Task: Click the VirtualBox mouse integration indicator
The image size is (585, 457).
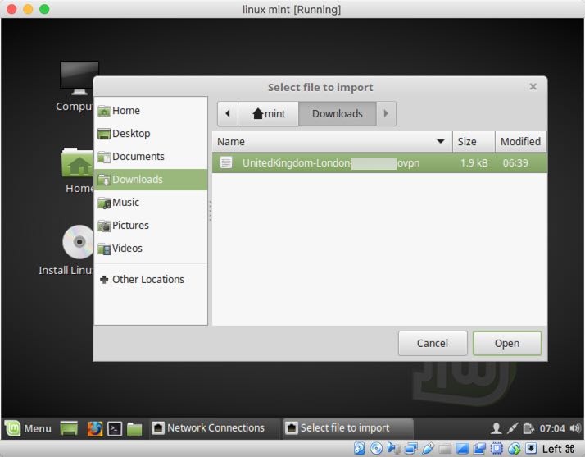Action: click(514, 448)
